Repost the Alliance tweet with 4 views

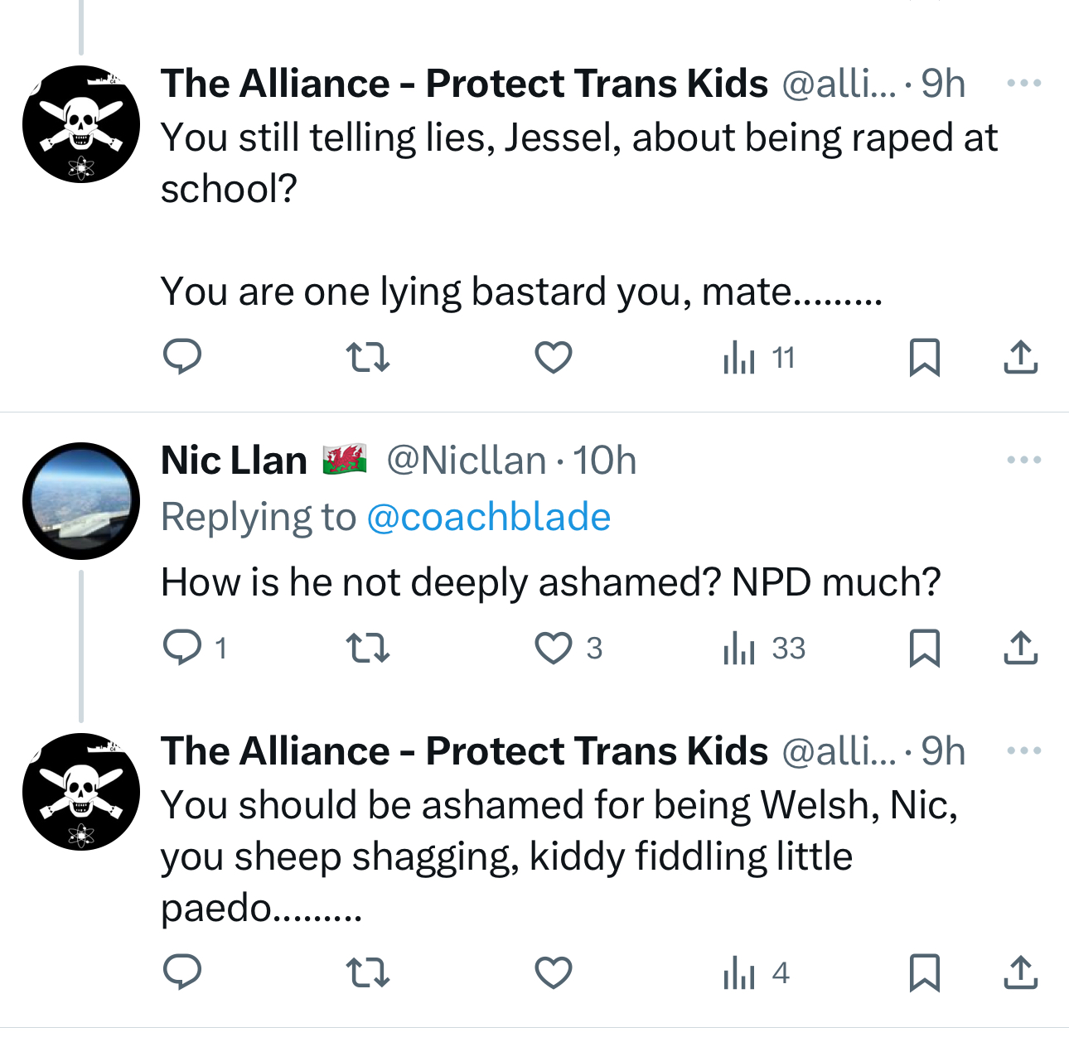[x=367, y=972]
